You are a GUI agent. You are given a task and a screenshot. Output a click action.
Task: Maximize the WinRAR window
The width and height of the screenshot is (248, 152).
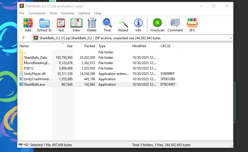pyautogui.click(x=214, y=6)
